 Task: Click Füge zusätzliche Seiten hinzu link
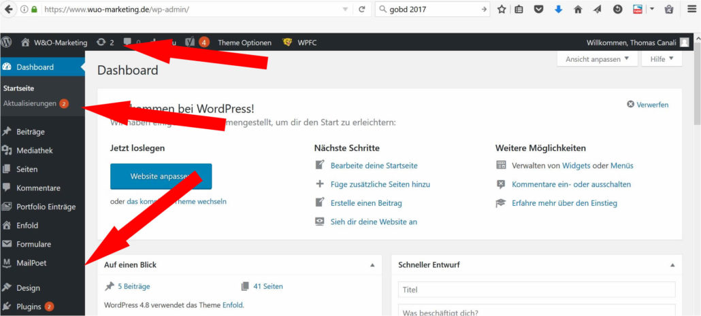[380, 184]
